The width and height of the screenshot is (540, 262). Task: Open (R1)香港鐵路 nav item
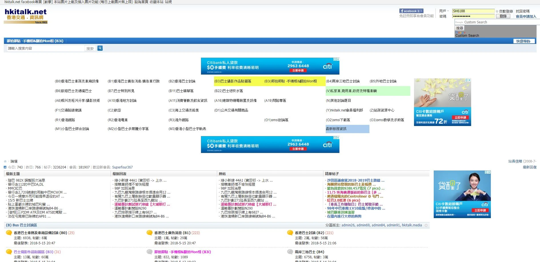[x=65, y=120]
